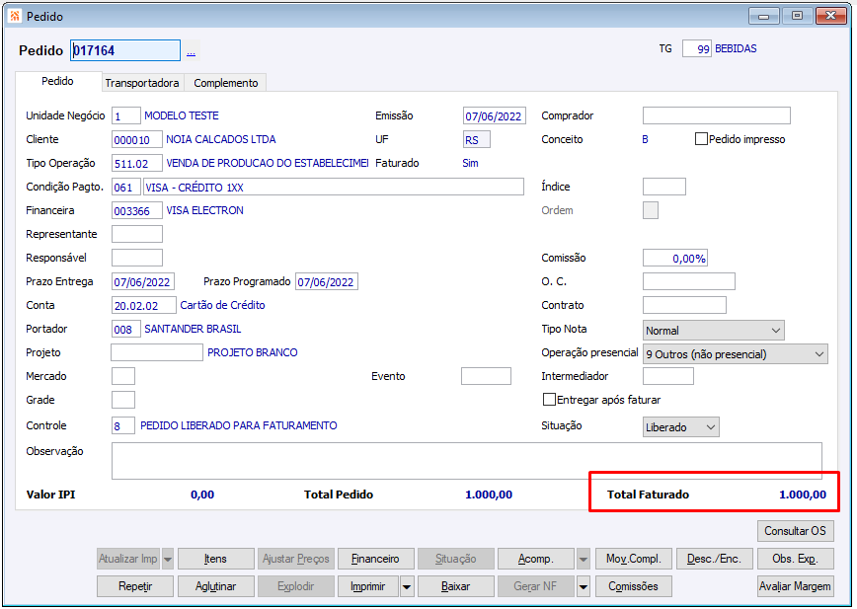
Task: Click the Gerar NF button
Action: point(536,586)
